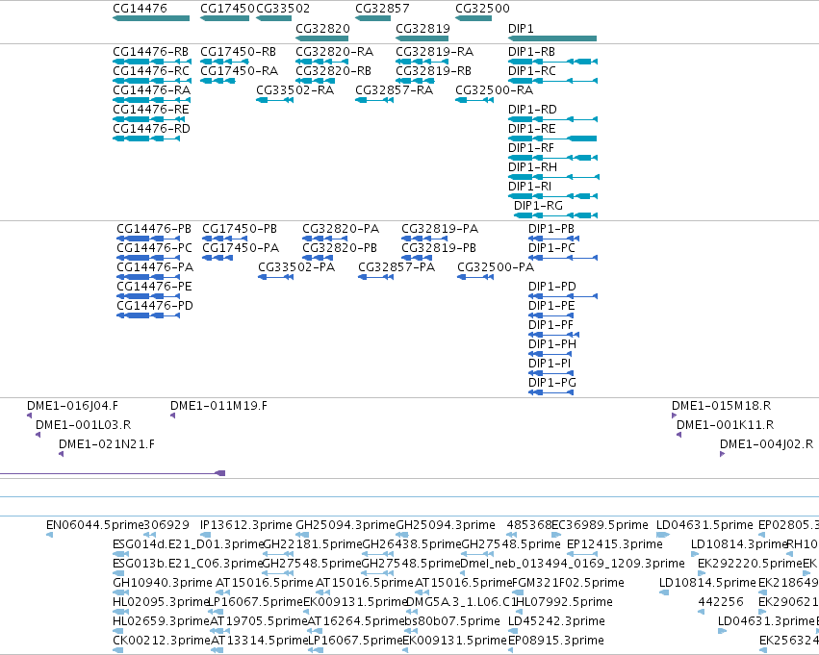Viewport: 819px width, 655px height.
Task: Click transcript DIP1-RC label
Action: point(531,71)
